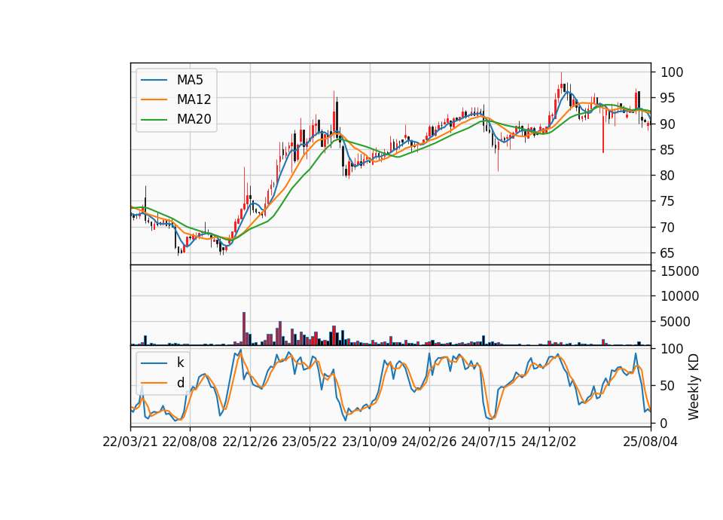723x520 pixels.
Task: Click the 22/12/26 date tick label
Action: (x=250, y=442)
